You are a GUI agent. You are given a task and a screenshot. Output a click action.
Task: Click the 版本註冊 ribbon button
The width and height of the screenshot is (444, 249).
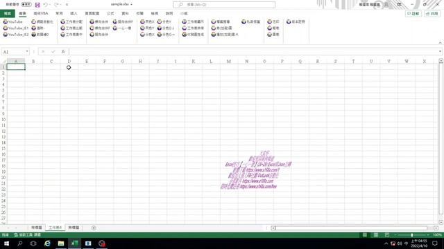tap(296, 21)
